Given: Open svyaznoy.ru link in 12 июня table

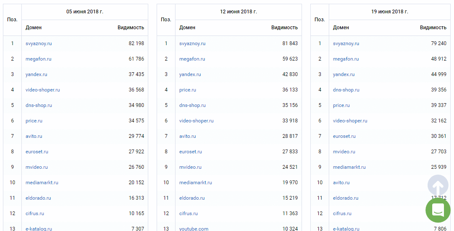Looking at the screenshot, I should 192,43.
